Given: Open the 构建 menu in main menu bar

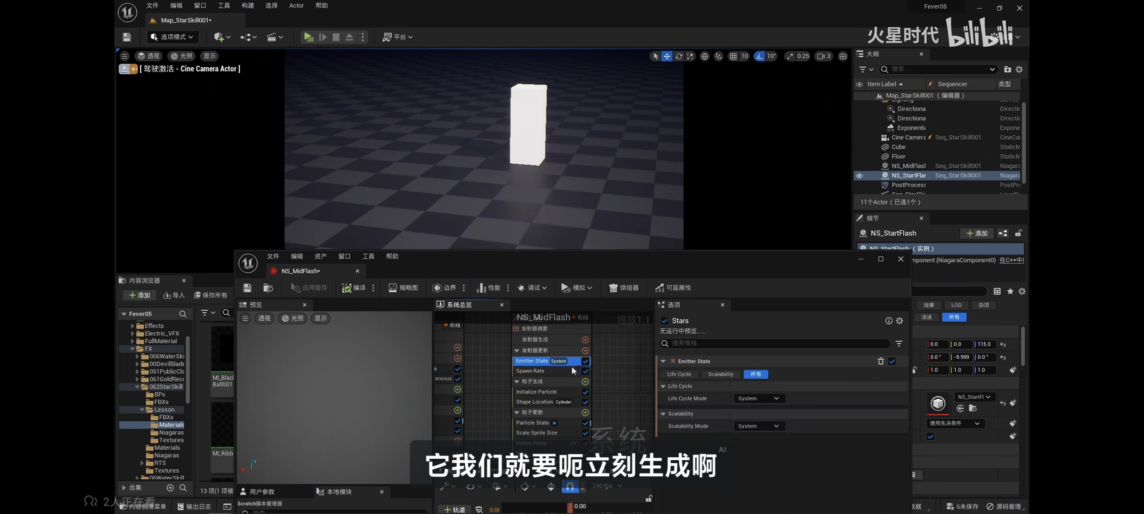Looking at the screenshot, I should coord(247,6).
